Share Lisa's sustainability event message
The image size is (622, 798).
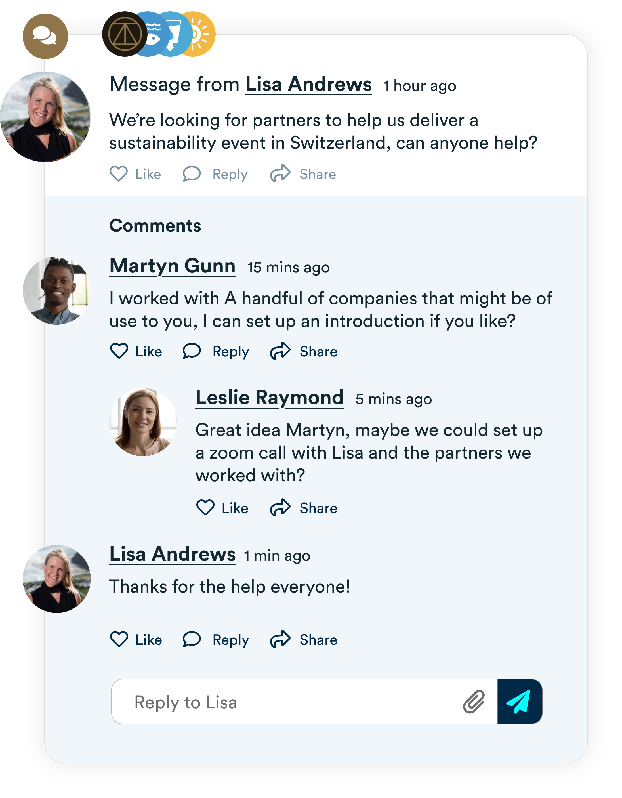coord(303,174)
